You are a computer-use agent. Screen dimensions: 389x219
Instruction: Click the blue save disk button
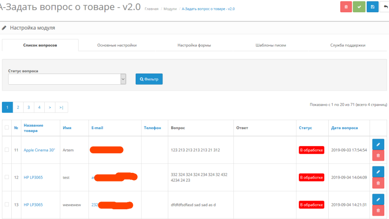372,7
